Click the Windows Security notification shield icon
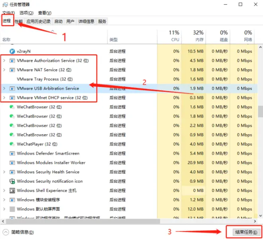 pos(12,181)
